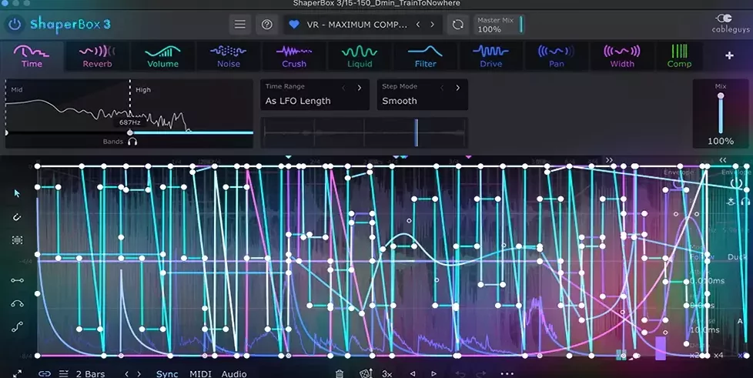The width and height of the screenshot is (753, 378).
Task: Switch trigger mode to Sync
Action: tap(167, 373)
